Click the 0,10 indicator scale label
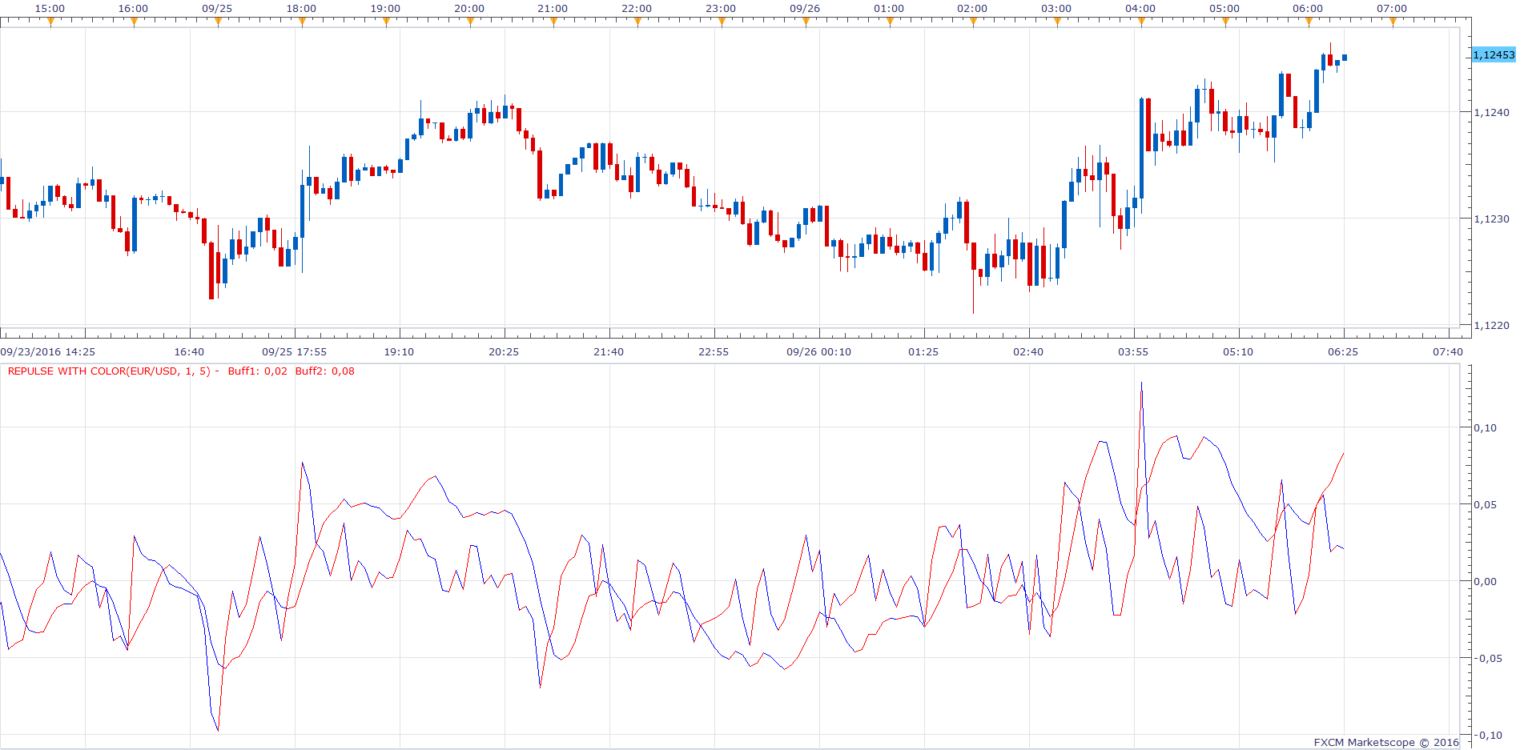This screenshot has width=1524, height=750. click(x=1486, y=428)
